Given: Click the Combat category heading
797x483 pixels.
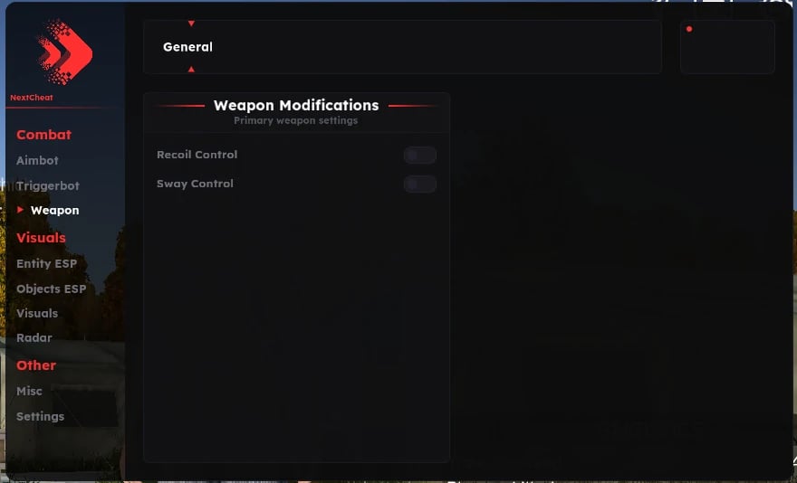Looking at the screenshot, I should 43,135.
